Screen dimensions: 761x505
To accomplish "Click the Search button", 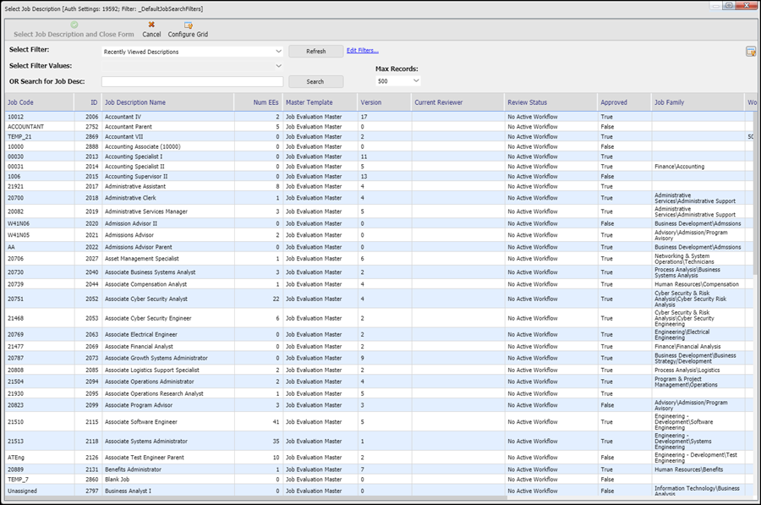I will coord(315,82).
